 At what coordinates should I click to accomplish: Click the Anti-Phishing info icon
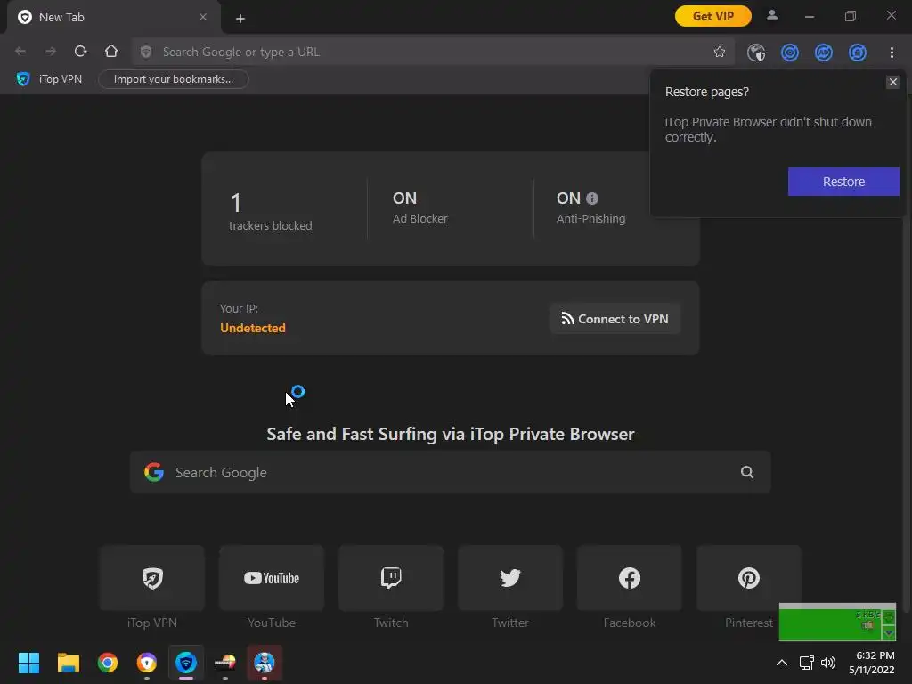point(592,199)
